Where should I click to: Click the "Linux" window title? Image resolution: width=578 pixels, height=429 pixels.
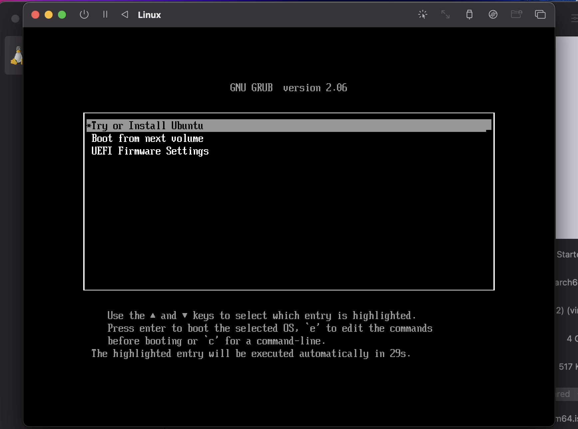pos(149,15)
